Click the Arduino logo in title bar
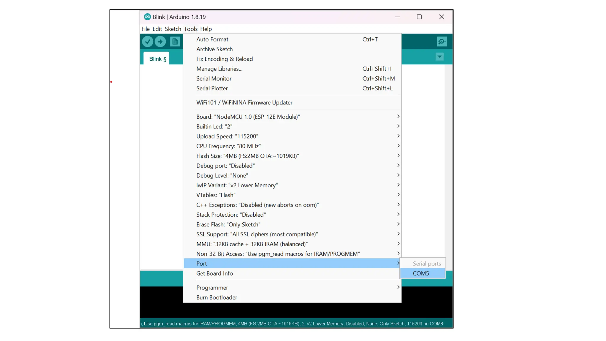606x341 pixels. pyautogui.click(x=147, y=17)
